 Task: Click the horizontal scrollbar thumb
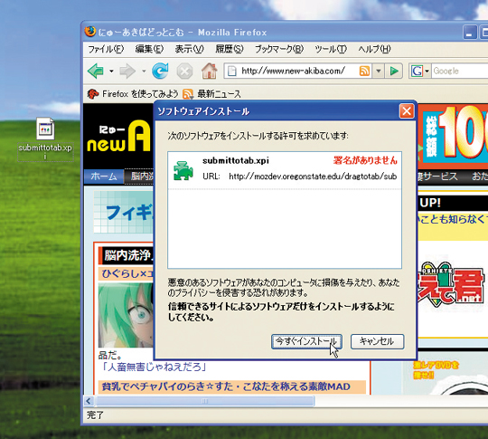205,401
